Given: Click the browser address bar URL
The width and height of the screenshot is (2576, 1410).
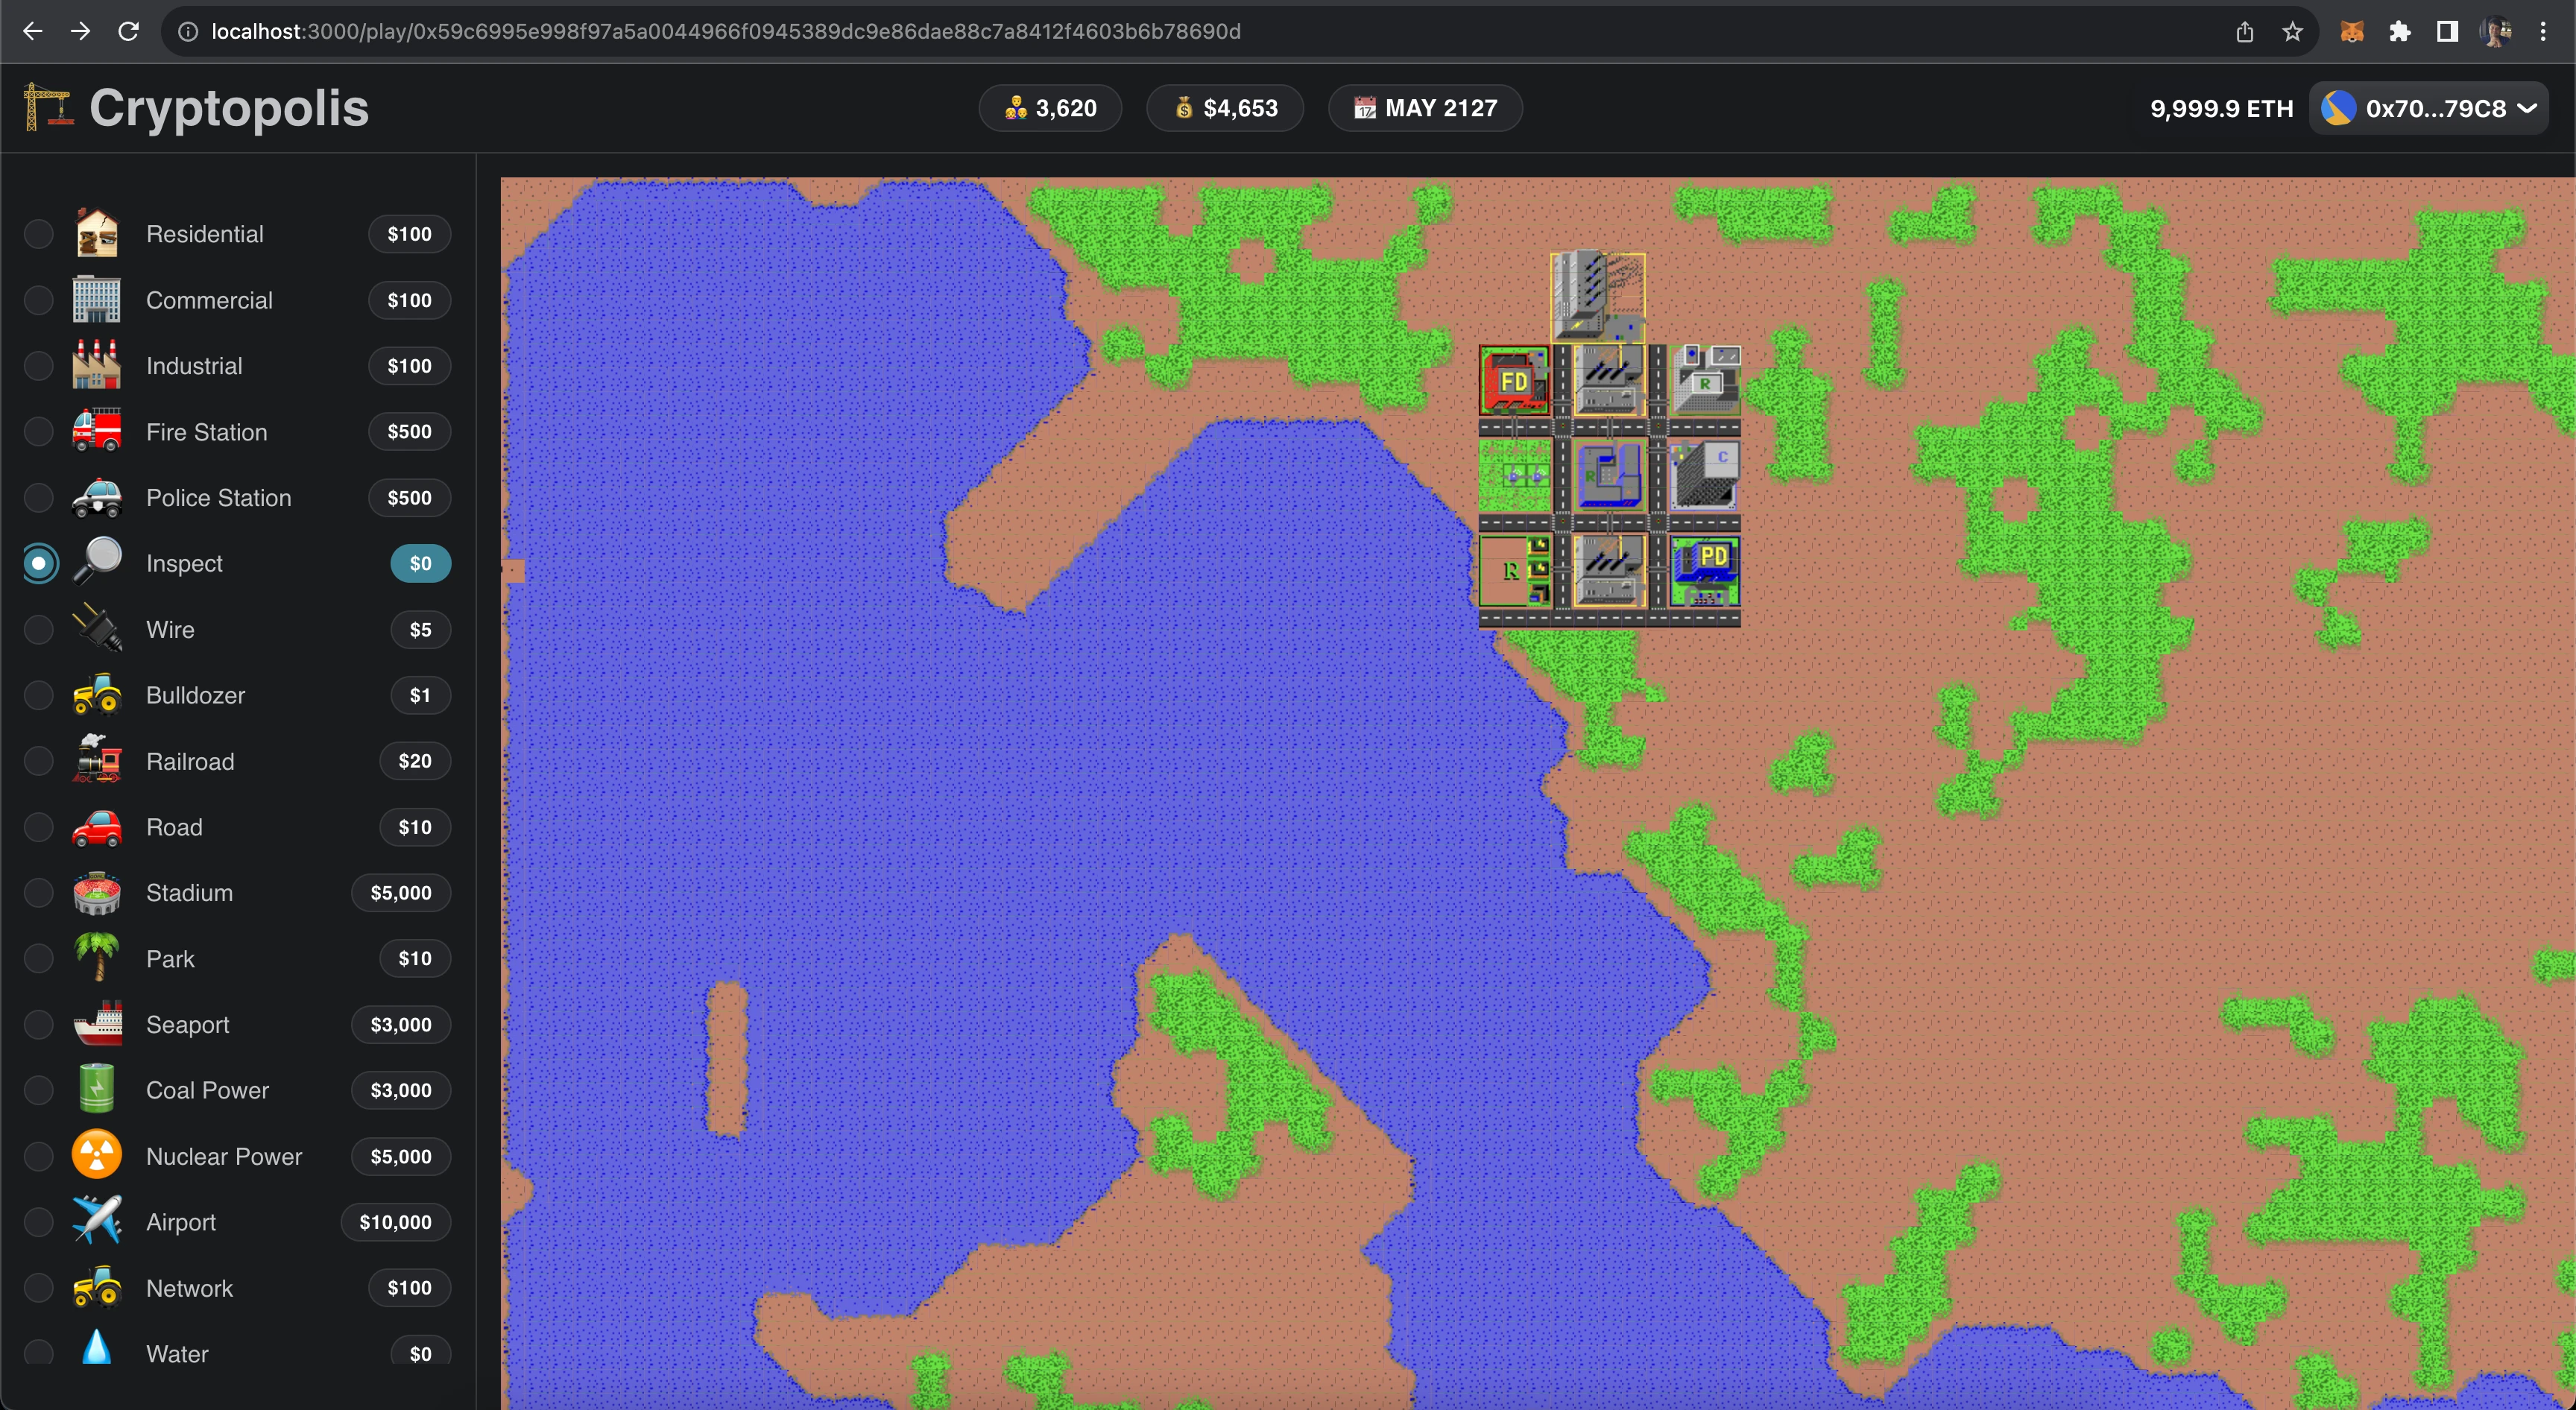Looking at the screenshot, I should [725, 32].
